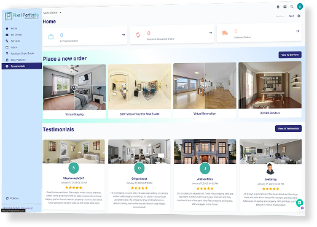Click the In Progress Orders bag icon
The width and height of the screenshot is (317, 227).
point(51,37)
